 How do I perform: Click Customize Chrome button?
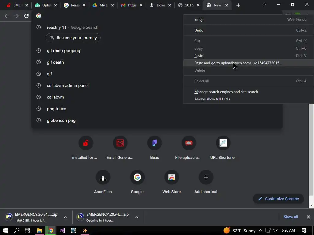(x=278, y=199)
